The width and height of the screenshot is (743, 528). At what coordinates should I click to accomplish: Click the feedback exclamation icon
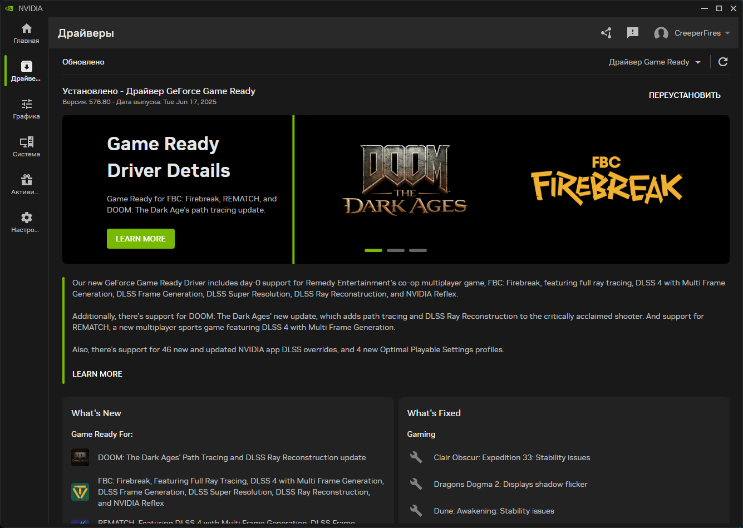[633, 33]
